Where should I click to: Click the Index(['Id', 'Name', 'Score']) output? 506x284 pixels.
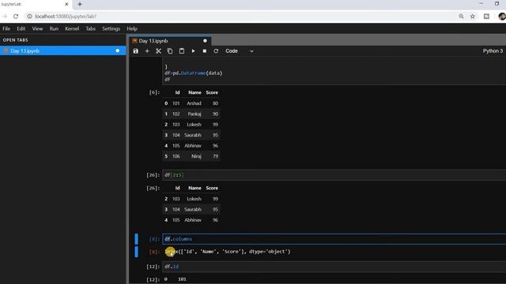[228, 252]
